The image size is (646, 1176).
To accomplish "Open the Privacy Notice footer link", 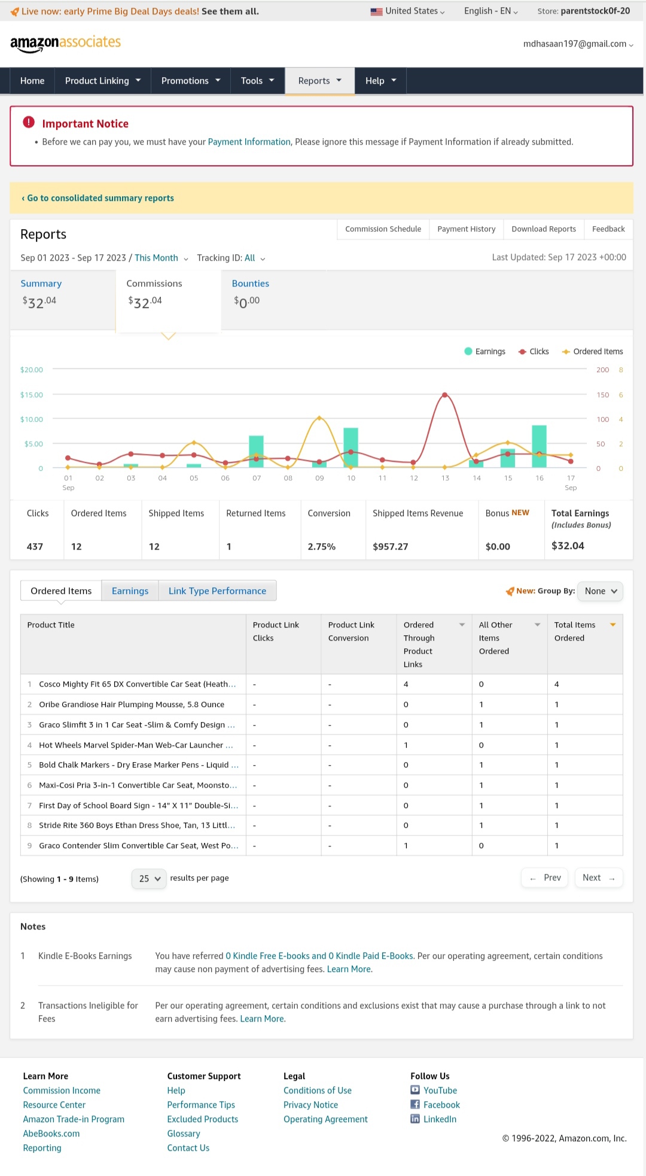I will pos(311,1105).
